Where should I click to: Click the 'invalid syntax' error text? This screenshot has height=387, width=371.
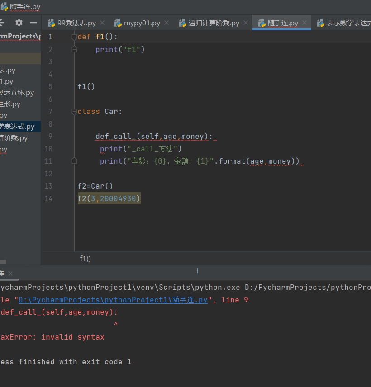coord(73,337)
